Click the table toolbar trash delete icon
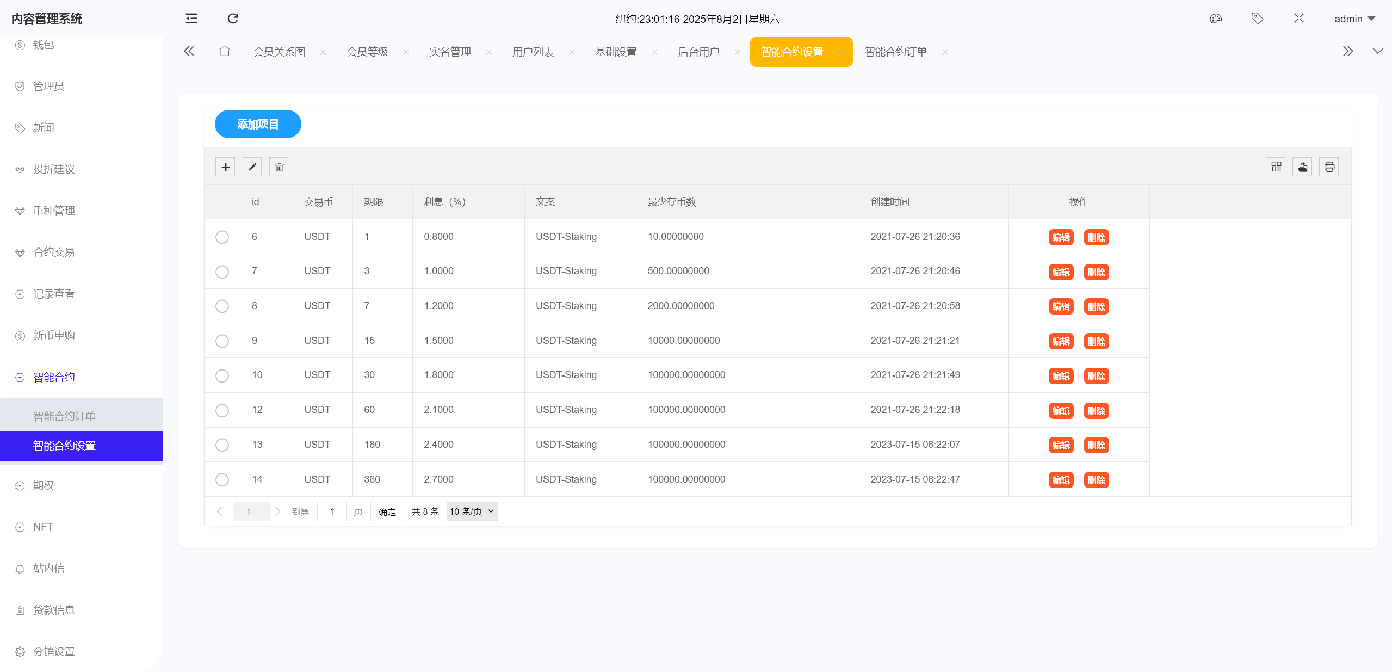 [279, 167]
